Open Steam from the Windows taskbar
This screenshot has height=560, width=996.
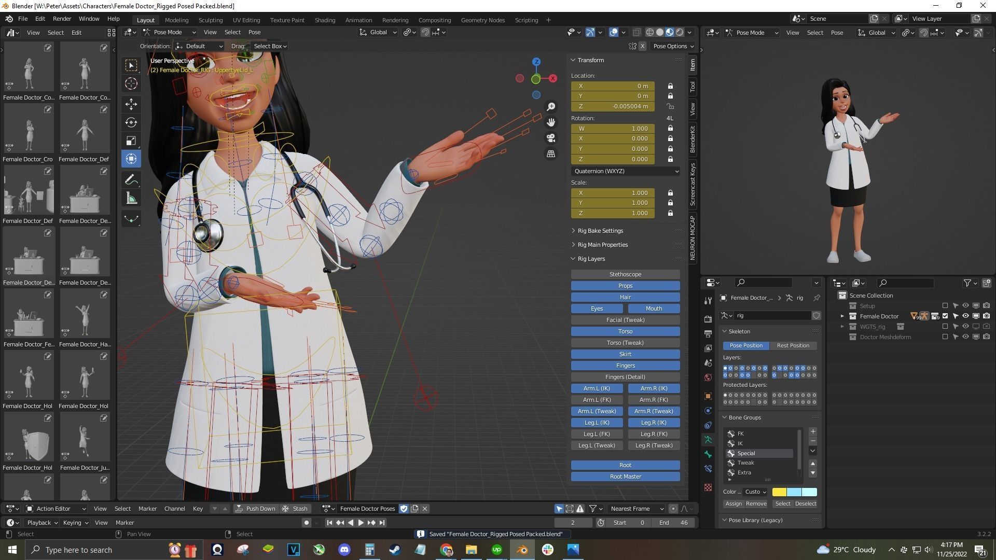395,550
